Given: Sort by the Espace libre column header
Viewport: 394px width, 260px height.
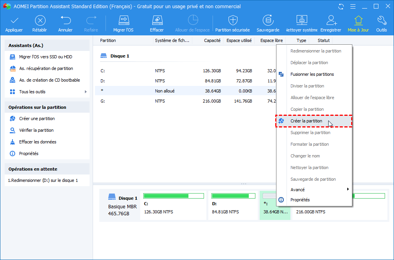Looking at the screenshot, I should click(x=271, y=41).
